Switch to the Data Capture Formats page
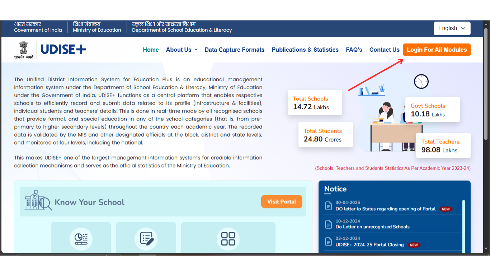Screen dimensions: 490x276 pos(234,50)
